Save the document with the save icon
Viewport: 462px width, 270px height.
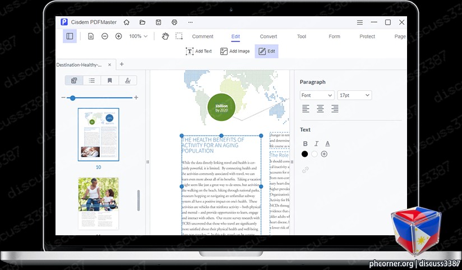pyautogui.click(x=158, y=22)
